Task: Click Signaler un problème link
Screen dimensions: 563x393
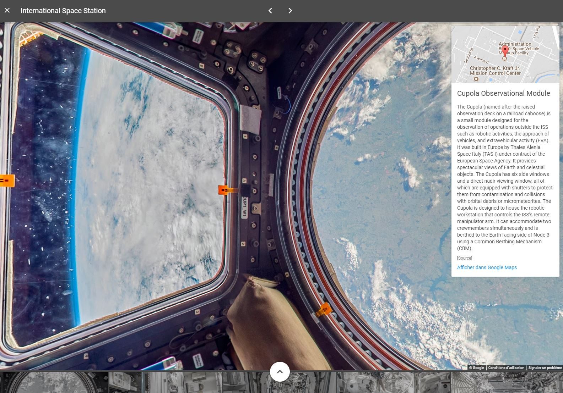Action: [545, 368]
